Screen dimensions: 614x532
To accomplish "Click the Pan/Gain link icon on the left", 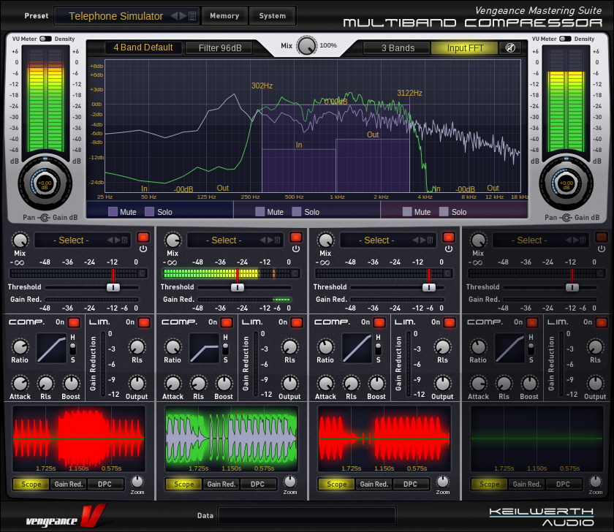I will coord(45,218).
